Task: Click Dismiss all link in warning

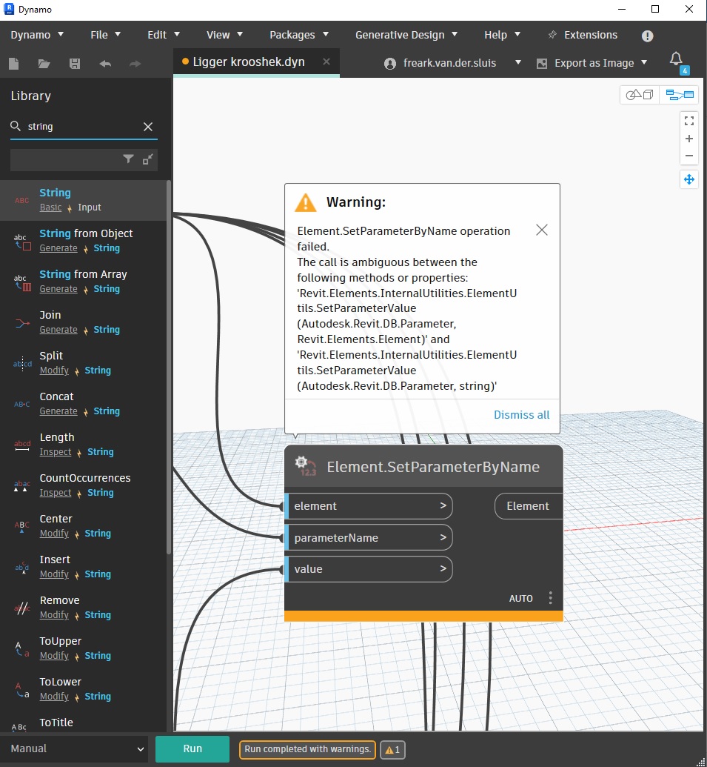Action: tap(521, 415)
